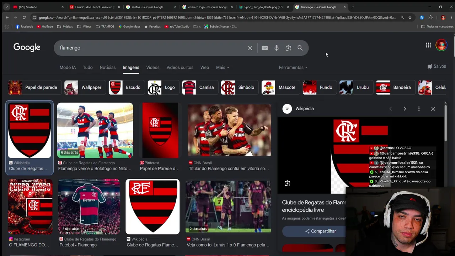Screen dimensions: 455x256
Task: Open the Google apps grid
Action: point(428,45)
